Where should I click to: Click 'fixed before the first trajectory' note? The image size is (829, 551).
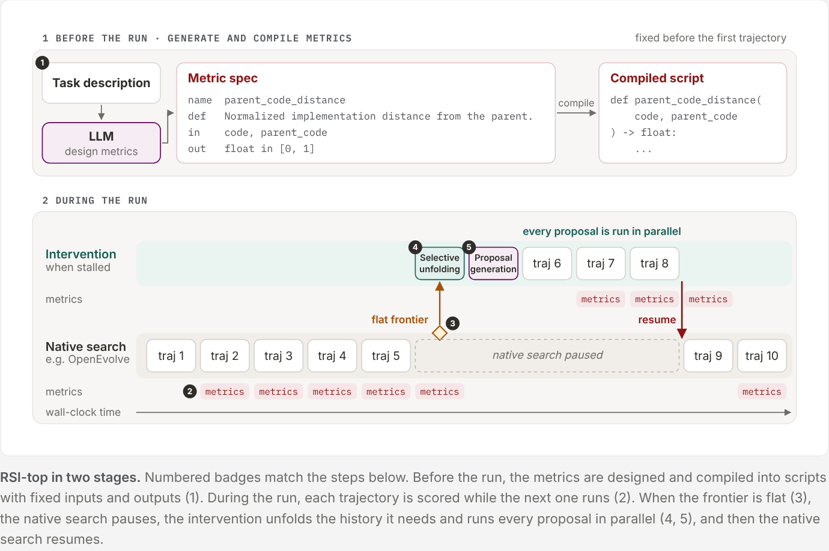click(711, 38)
